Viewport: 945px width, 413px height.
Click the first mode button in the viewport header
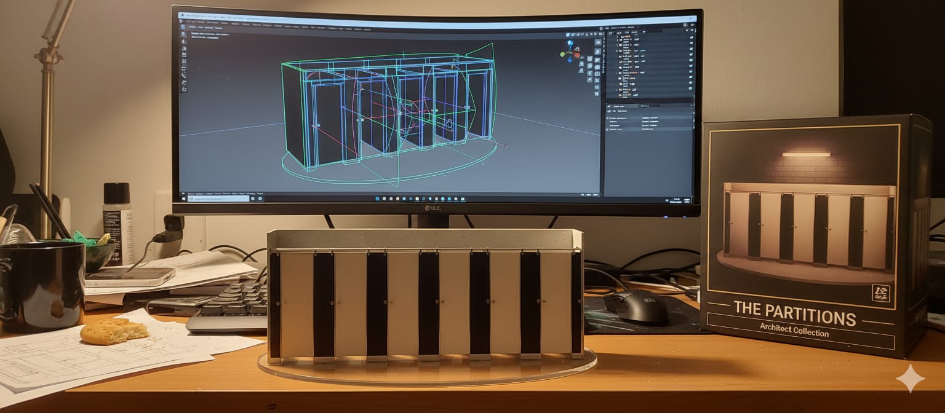click(192, 27)
